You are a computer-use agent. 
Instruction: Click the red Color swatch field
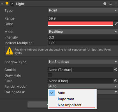point(81,24)
